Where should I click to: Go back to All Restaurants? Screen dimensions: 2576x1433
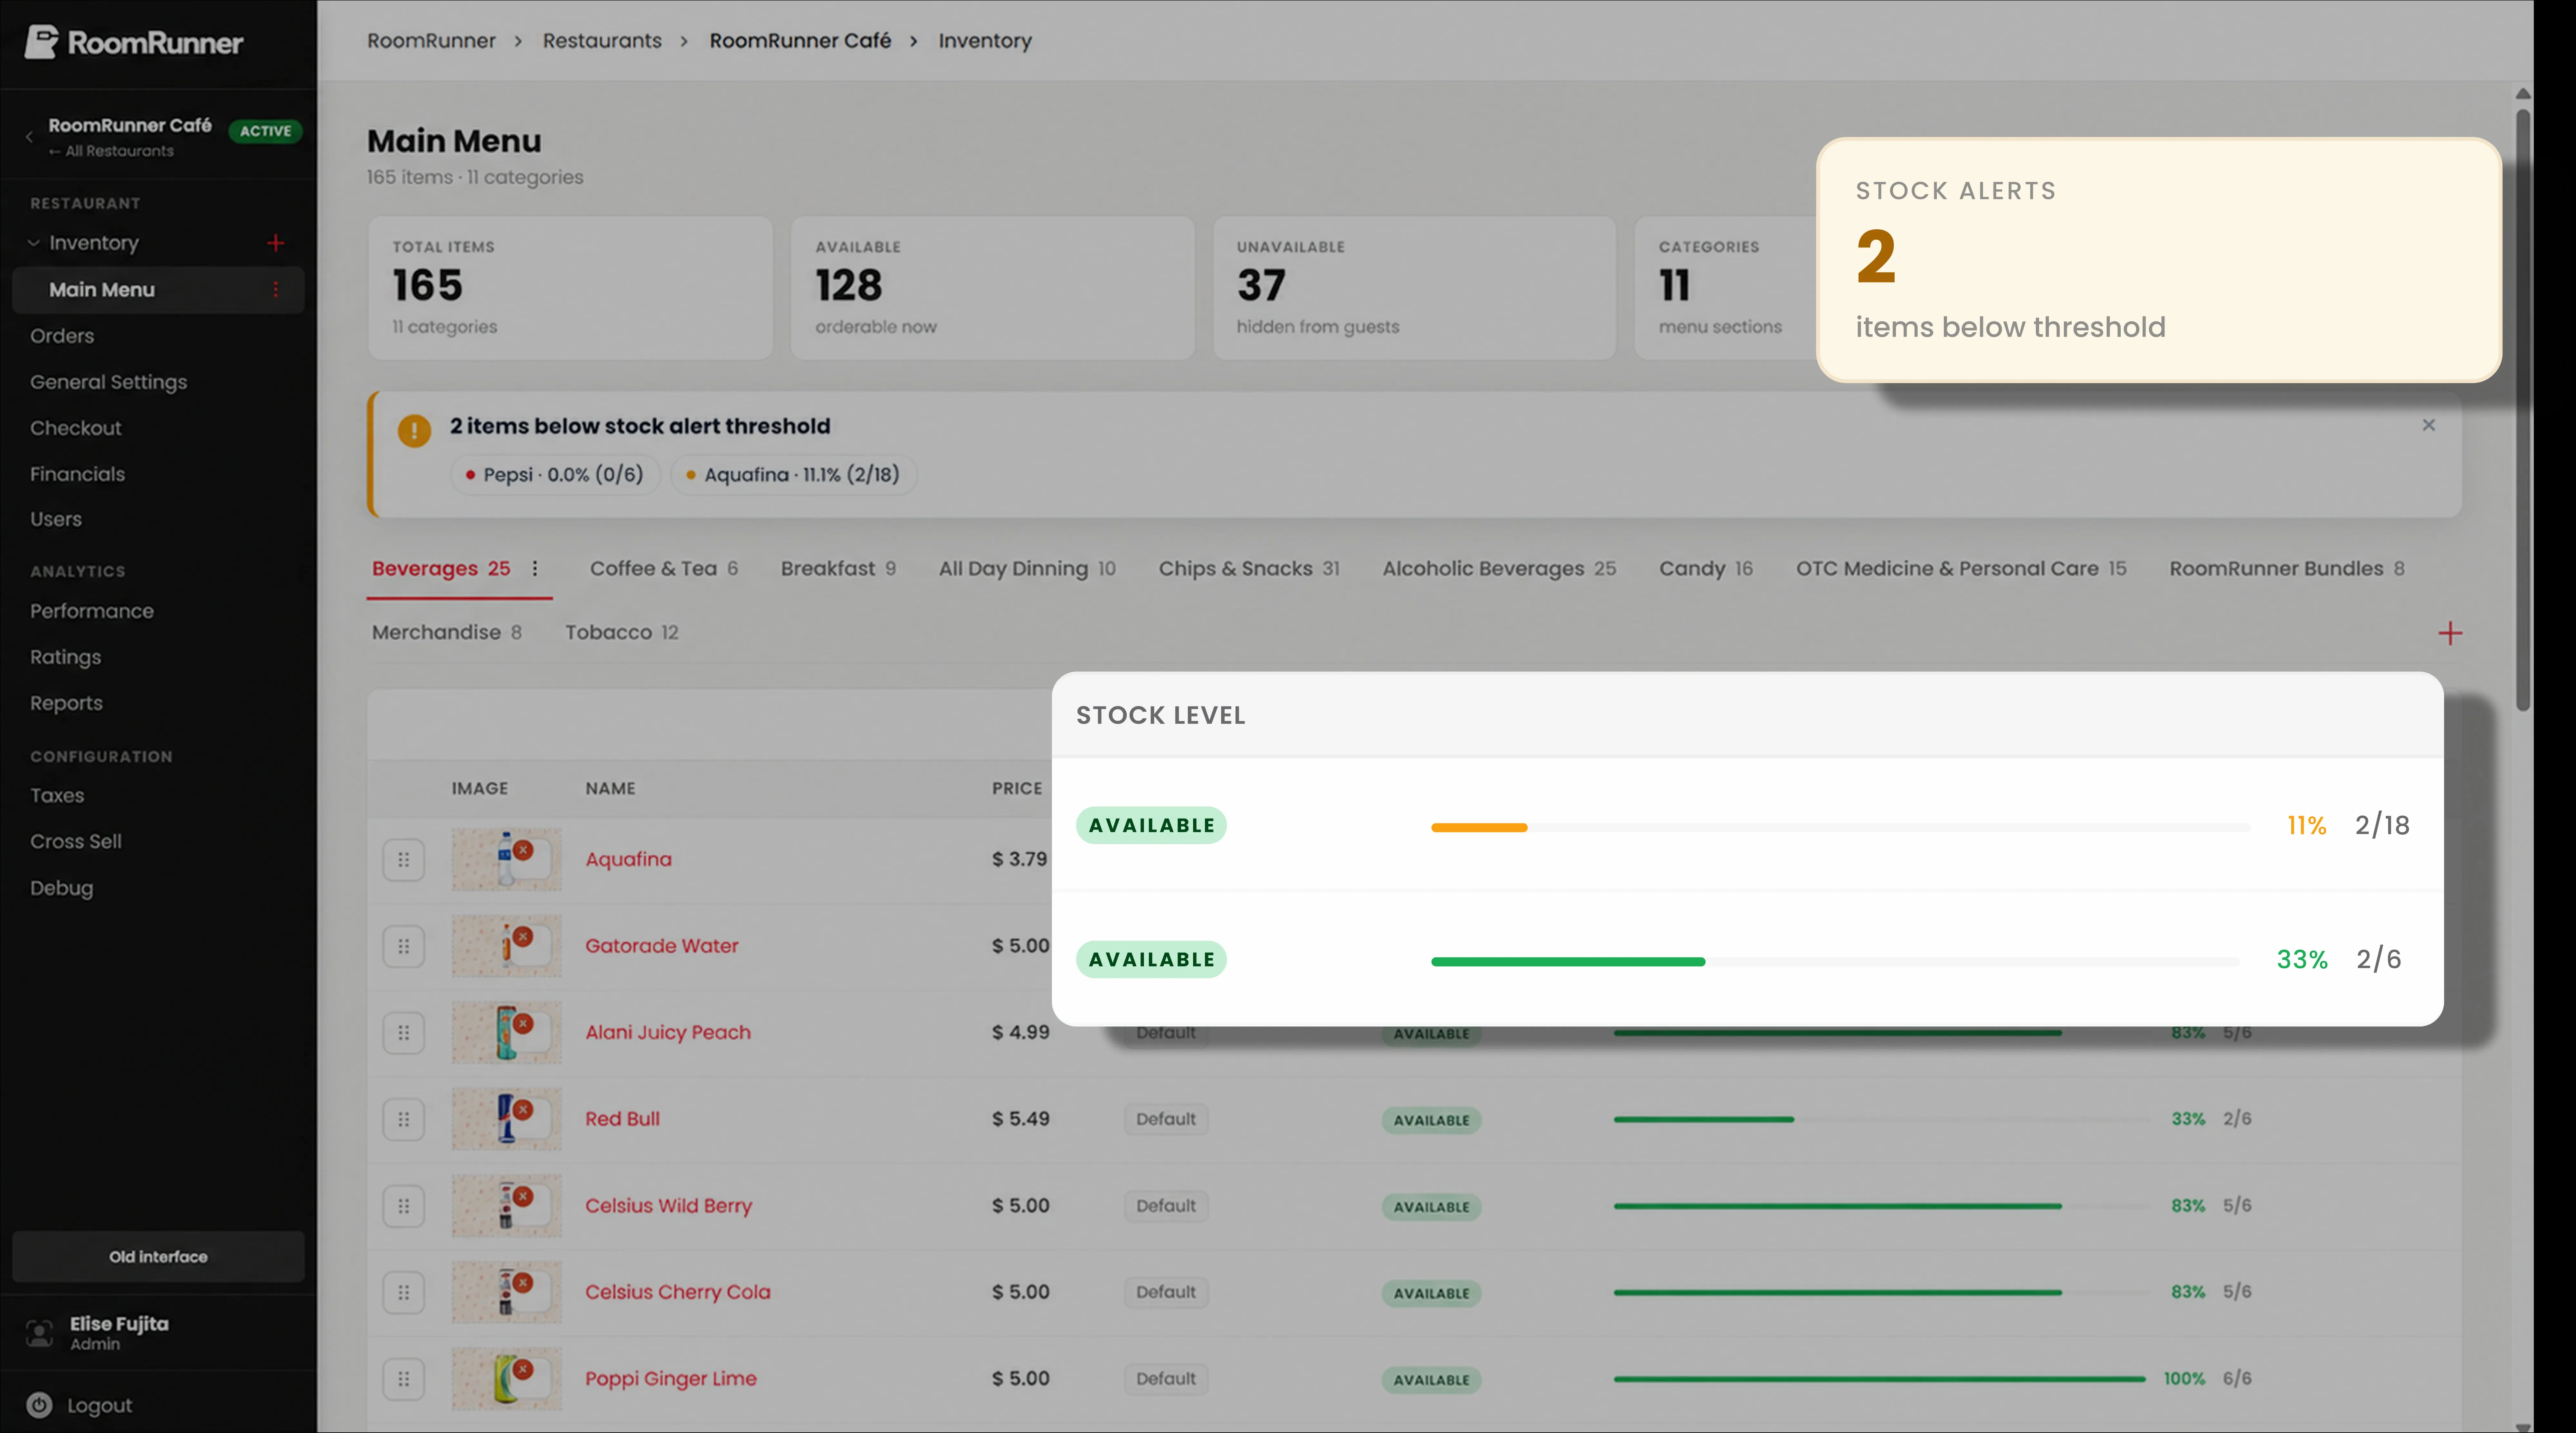click(x=111, y=151)
